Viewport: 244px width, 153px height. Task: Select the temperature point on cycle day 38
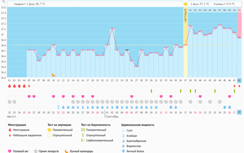point(190,26)
